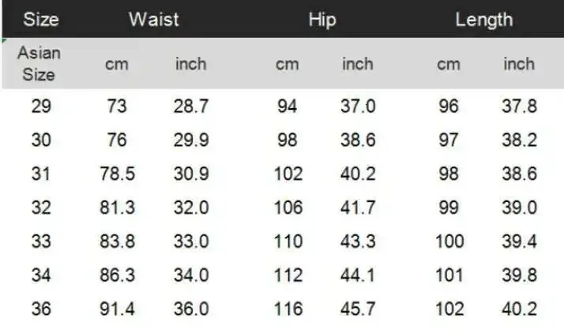Select waist value 91.4 cm
This screenshot has height=334, width=564.
[117, 309]
